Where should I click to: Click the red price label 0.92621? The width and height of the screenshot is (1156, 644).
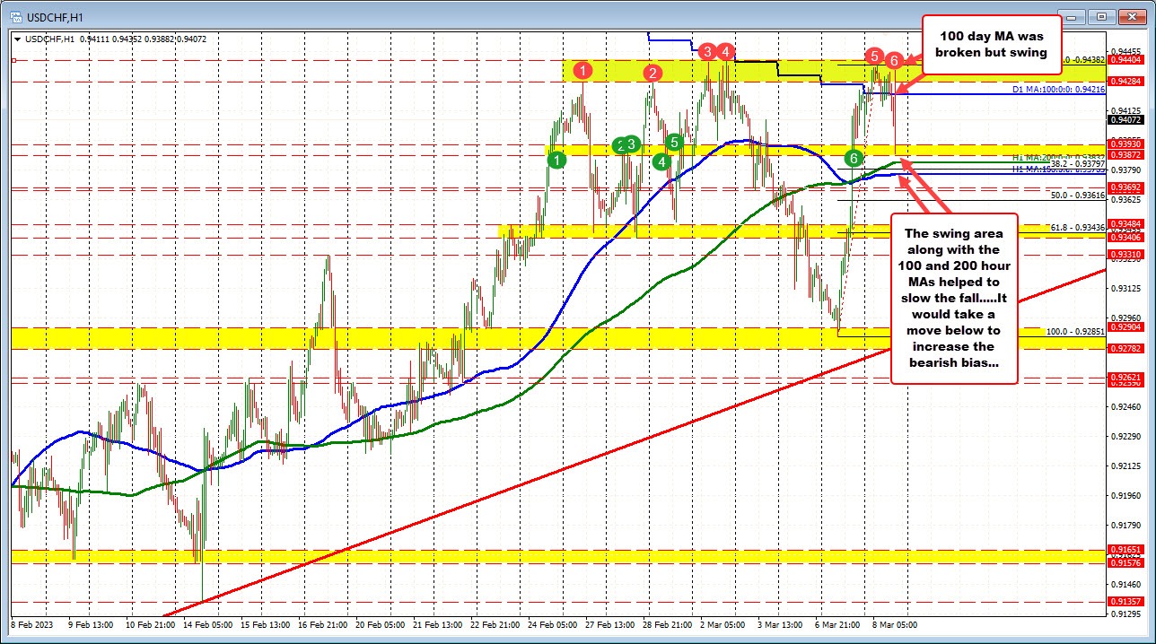1125,377
